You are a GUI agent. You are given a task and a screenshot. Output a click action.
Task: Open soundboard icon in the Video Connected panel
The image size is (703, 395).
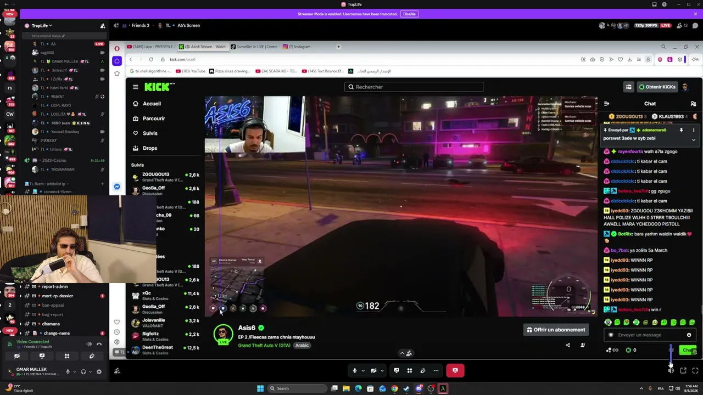tap(92, 356)
